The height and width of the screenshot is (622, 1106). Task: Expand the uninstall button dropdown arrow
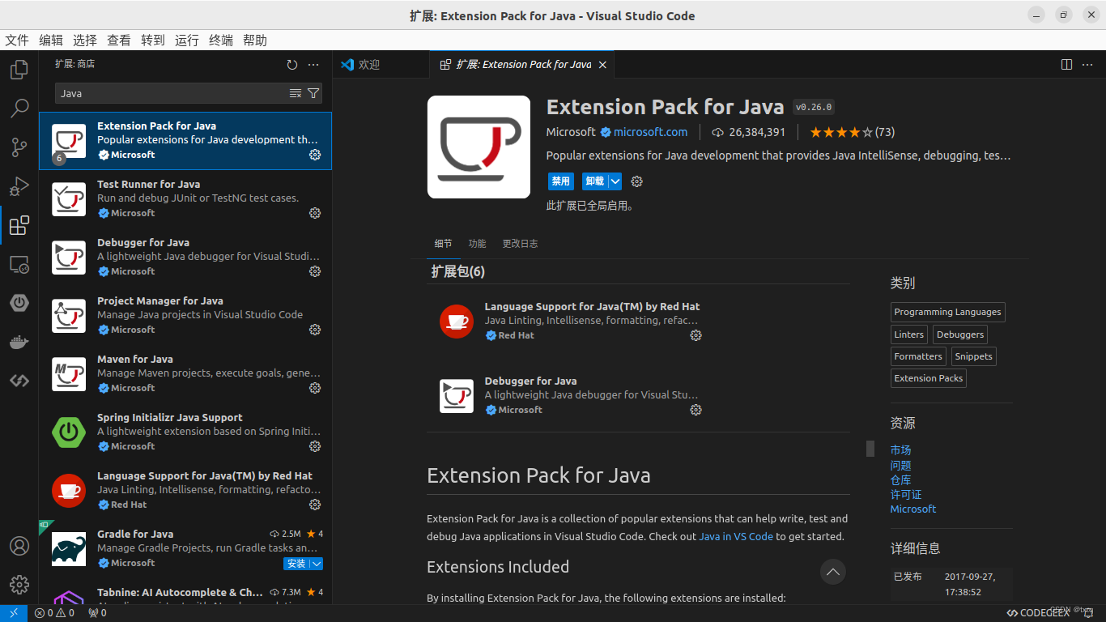pyautogui.click(x=615, y=181)
